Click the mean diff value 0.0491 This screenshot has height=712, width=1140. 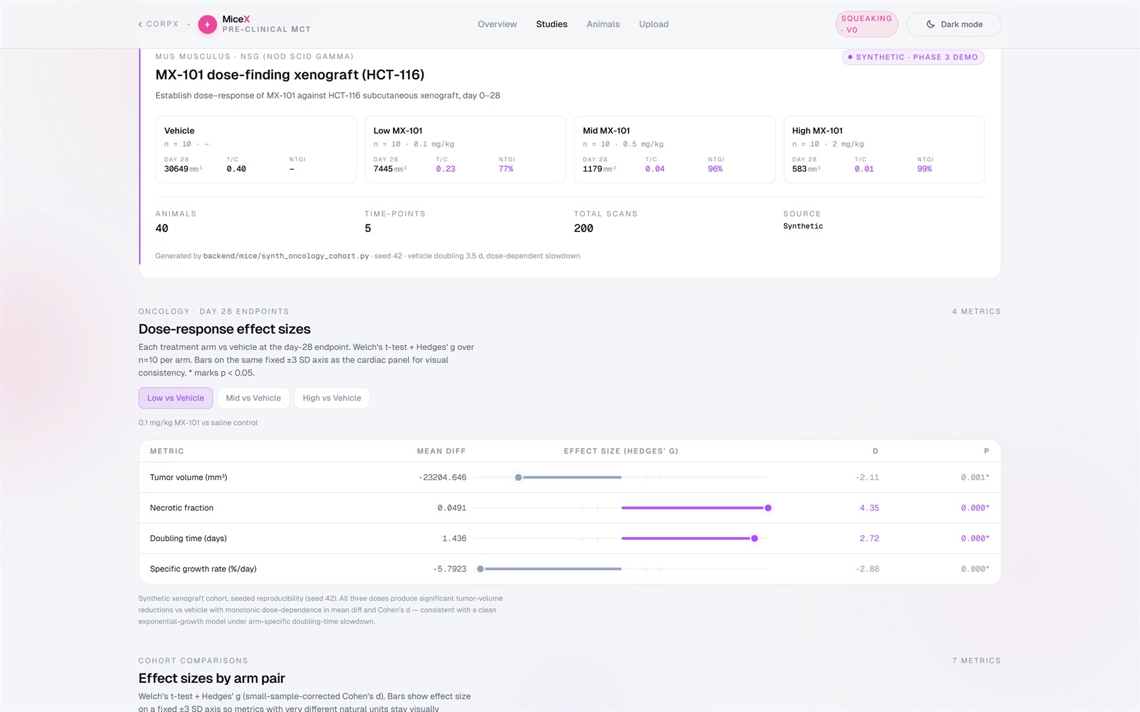[x=452, y=508]
